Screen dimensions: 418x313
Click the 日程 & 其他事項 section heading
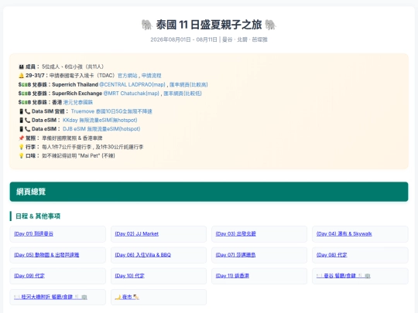click(x=38, y=216)
